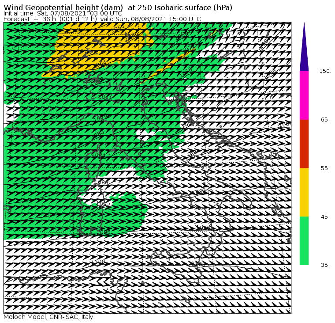Pick the green 35–45 legend band
This screenshot has width=335, height=323.
click(304, 241)
